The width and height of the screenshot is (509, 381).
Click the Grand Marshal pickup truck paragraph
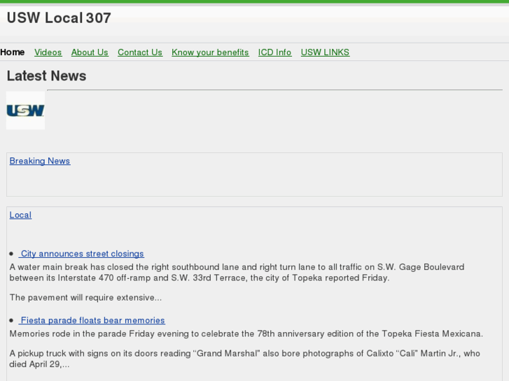pyautogui.click(x=245, y=359)
